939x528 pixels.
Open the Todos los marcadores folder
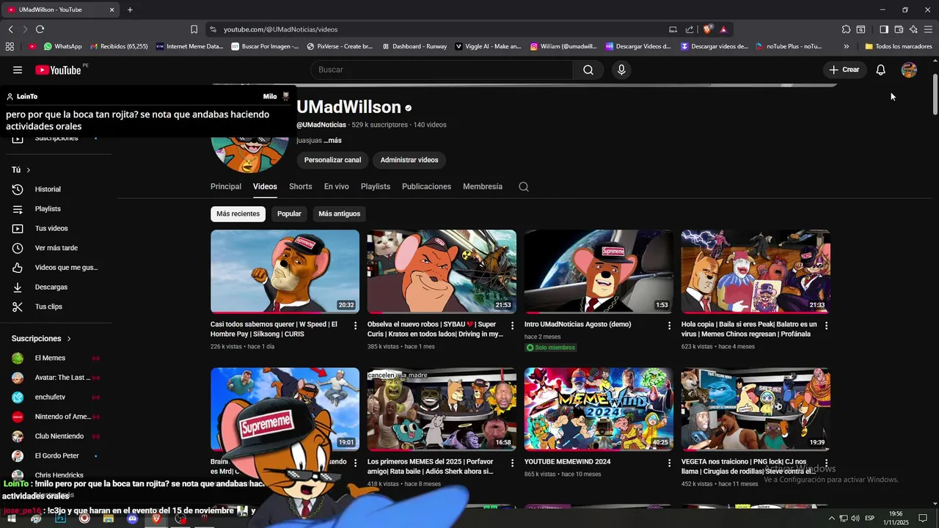tap(899, 46)
